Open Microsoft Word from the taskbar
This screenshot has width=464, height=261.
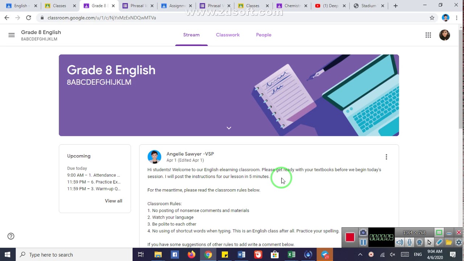[241, 254]
